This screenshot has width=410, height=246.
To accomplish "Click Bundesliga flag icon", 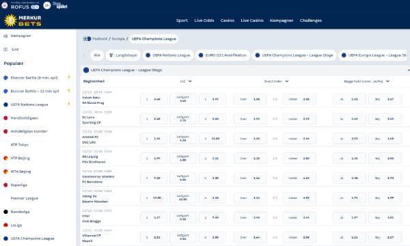I will coord(5,212).
